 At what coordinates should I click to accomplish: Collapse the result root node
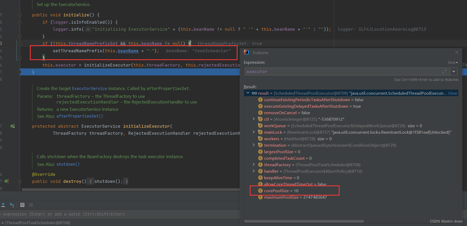[x=248, y=93]
